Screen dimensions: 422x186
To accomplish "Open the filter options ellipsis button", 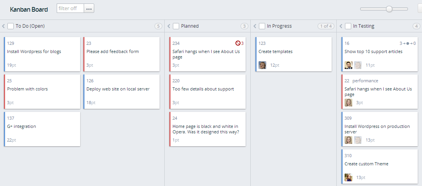I will point(89,8).
